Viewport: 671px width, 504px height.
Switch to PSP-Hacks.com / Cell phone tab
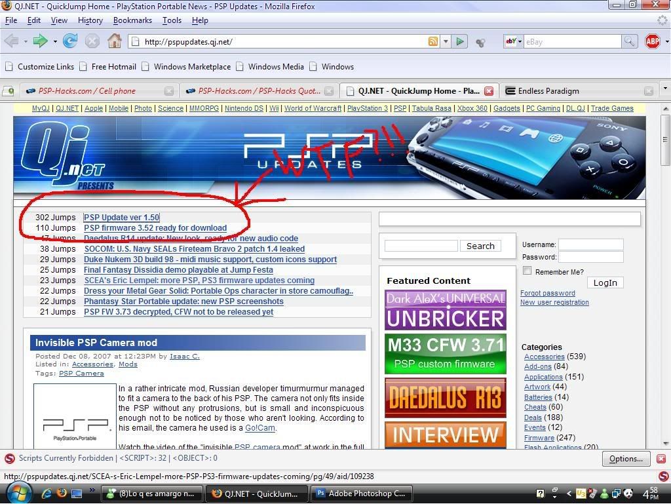tap(98, 90)
